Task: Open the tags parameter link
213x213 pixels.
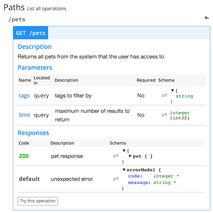Action: 24,95
